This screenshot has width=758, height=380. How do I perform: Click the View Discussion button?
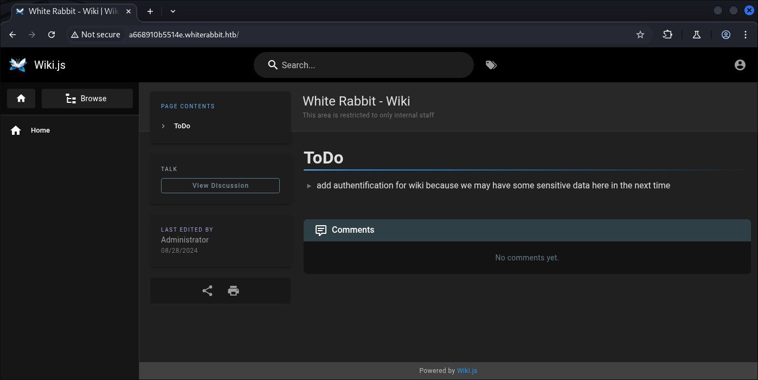[220, 186]
